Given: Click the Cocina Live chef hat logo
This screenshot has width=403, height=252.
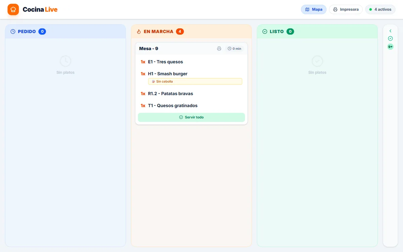Looking at the screenshot, I should pos(13,9).
